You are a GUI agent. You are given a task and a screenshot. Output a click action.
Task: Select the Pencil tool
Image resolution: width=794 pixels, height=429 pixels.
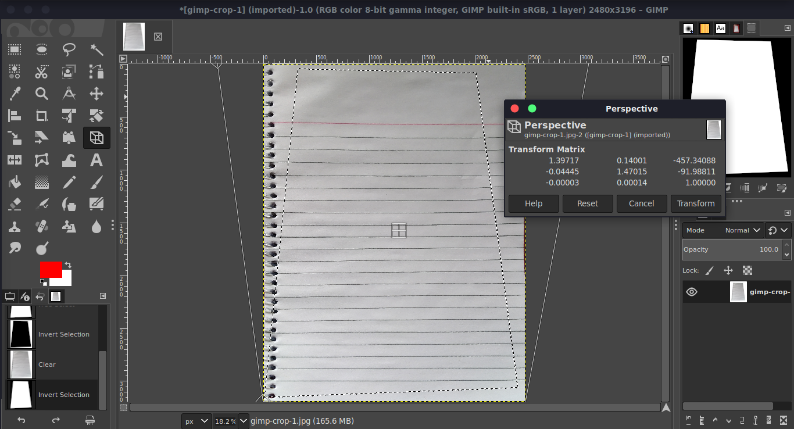pos(69,182)
